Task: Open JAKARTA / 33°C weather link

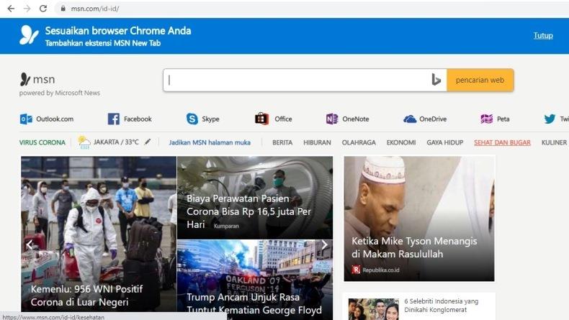Action: point(116,142)
